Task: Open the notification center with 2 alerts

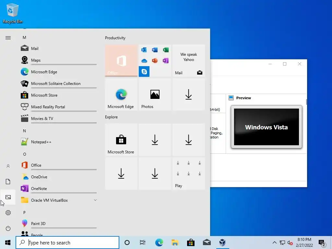Action: (x=322, y=243)
